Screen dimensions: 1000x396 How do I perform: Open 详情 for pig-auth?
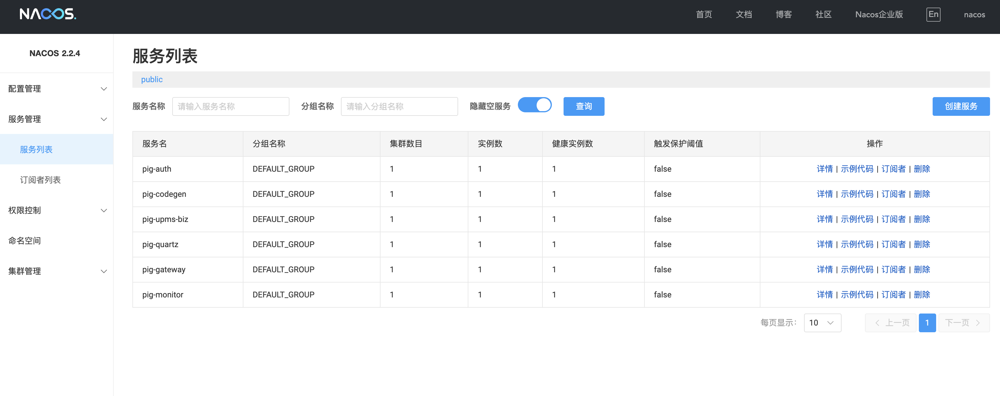click(x=825, y=169)
